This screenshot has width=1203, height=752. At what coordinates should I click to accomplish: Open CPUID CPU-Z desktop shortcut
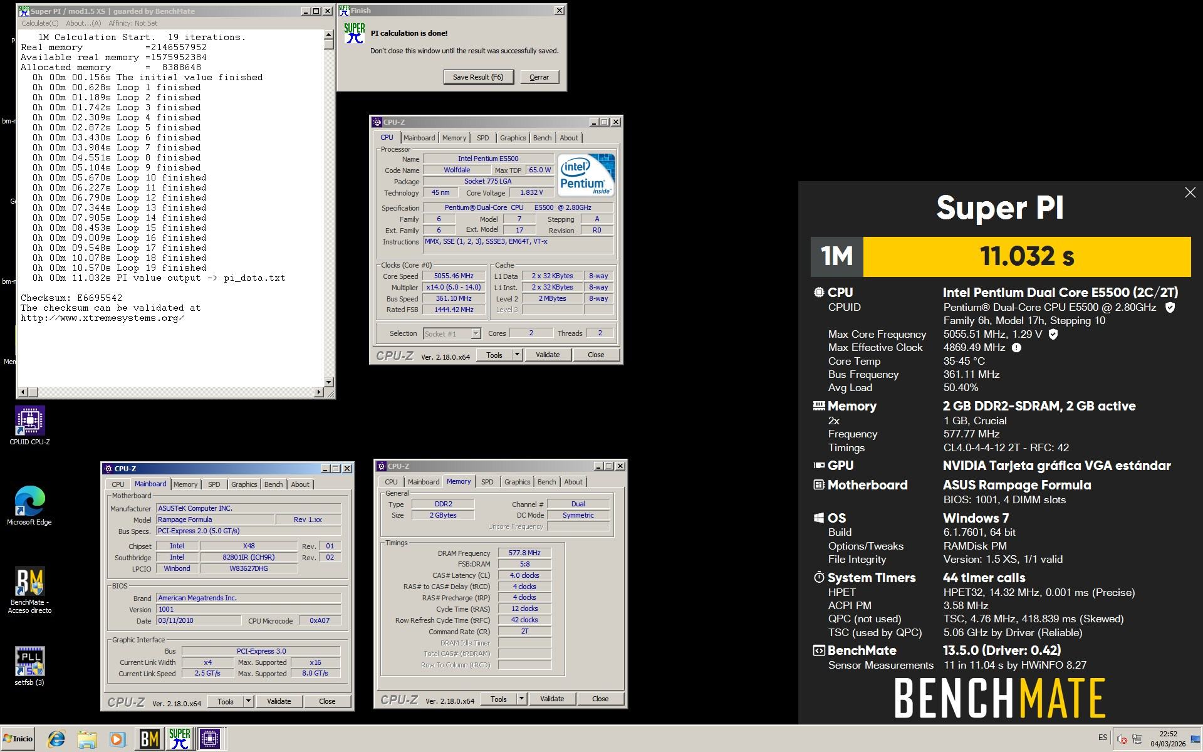coord(29,421)
